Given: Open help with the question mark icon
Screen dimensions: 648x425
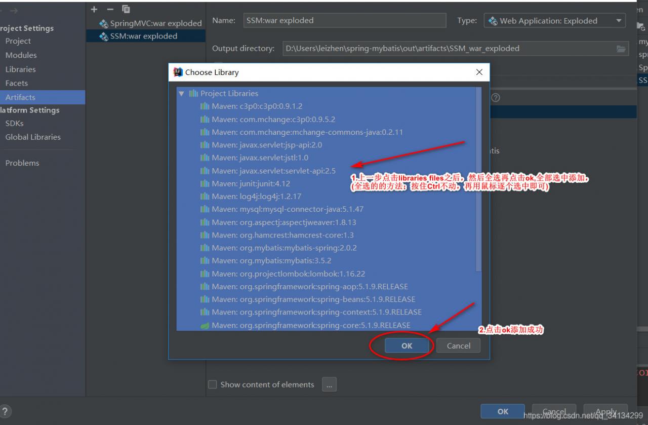Looking at the screenshot, I should point(6,411).
